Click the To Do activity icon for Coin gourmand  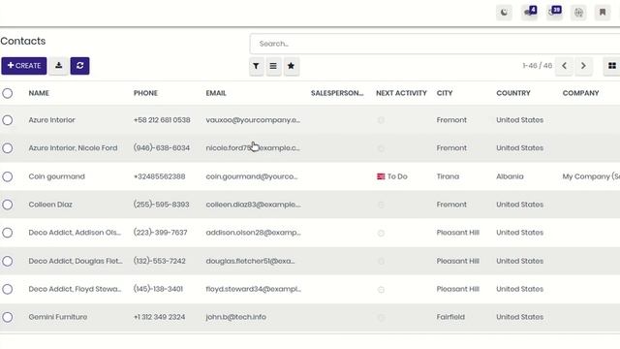[381, 176]
